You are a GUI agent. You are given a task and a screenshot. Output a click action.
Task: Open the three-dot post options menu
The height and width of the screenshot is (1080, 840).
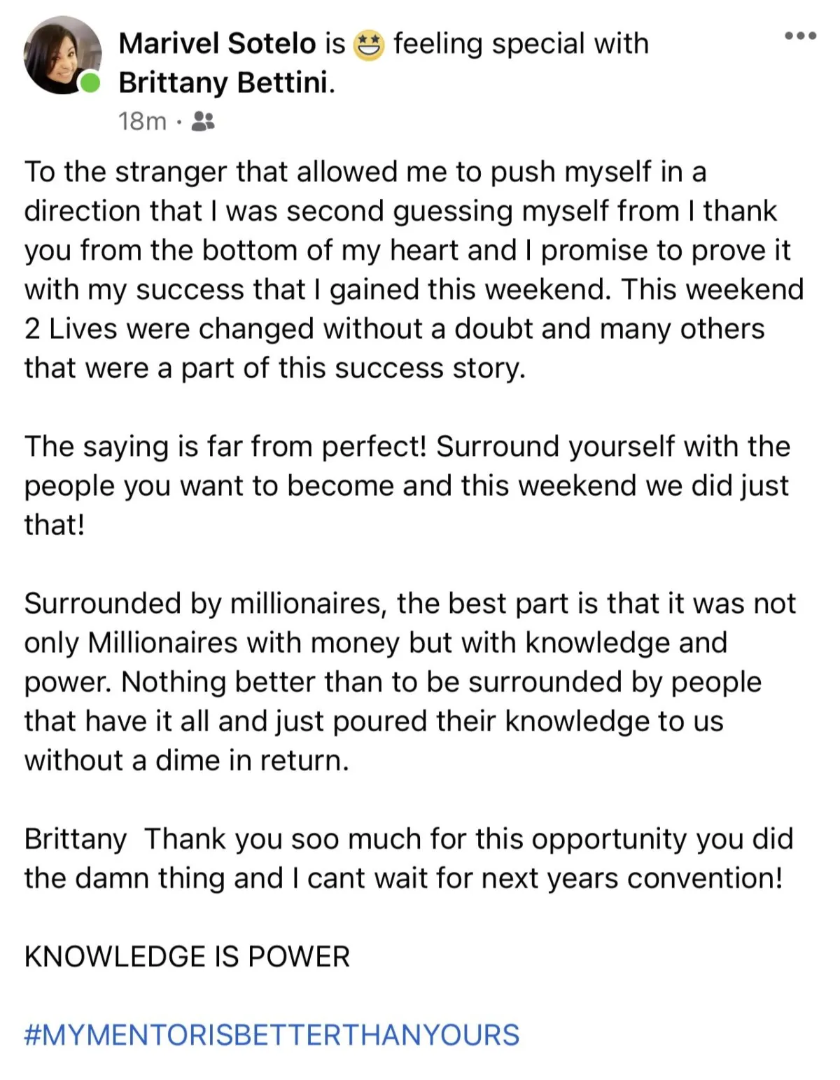(801, 35)
